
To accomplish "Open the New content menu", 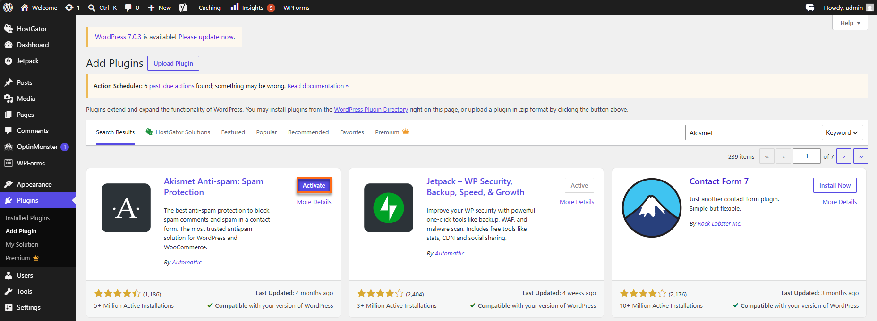I will click(x=159, y=8).
